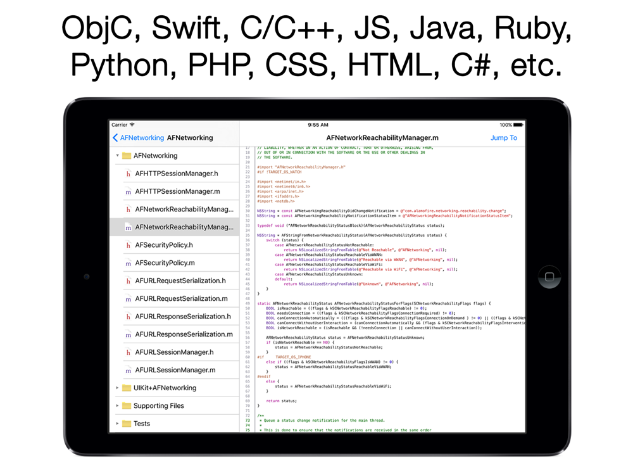
Task: Expand the Supporting Files folder triangle
Action: [x=118, y=405]
